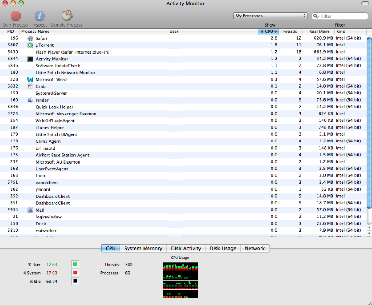Click the Mail stamp icon in list
This screenshot has height=306, width=372.
pyautogui.click(x=30, y=210)
